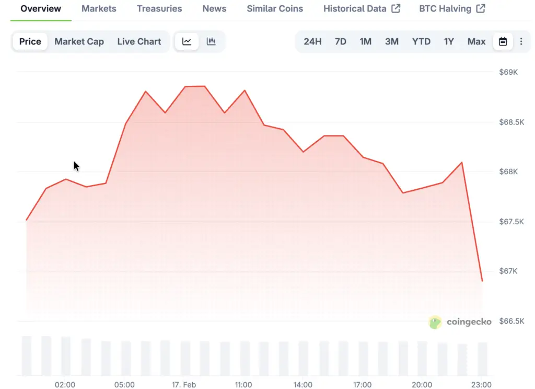This screenshot has width=535, height=389.
Task: Click the CoinGecko logo watermark
Action: [x=460, y=322]
